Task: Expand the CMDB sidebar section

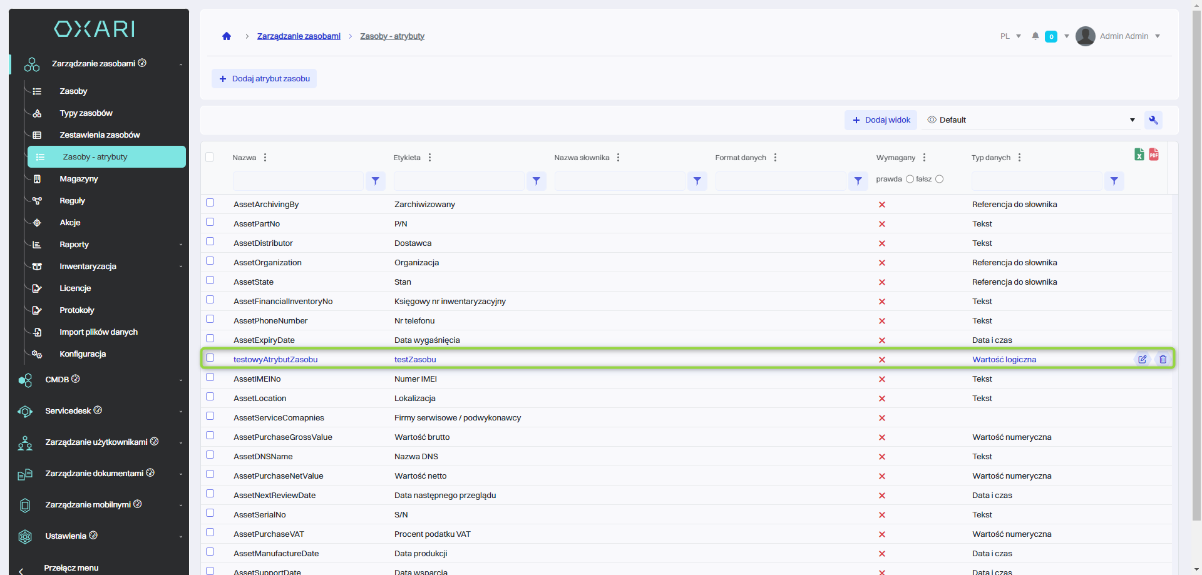Action: 100,380
